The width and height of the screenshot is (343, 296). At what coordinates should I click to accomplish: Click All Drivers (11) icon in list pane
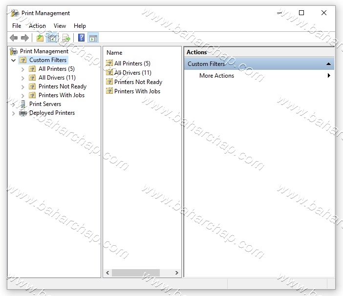click(109, 72)
